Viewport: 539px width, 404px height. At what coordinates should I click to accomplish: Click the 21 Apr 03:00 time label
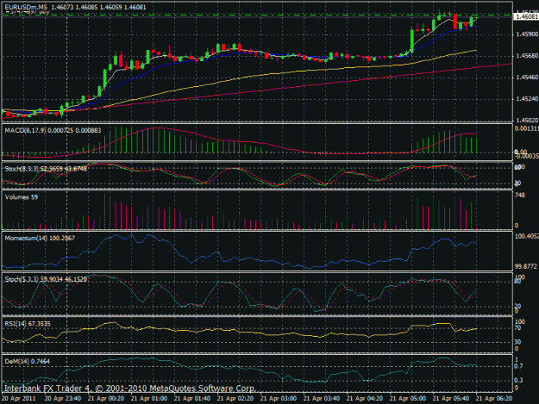(279, 399)
